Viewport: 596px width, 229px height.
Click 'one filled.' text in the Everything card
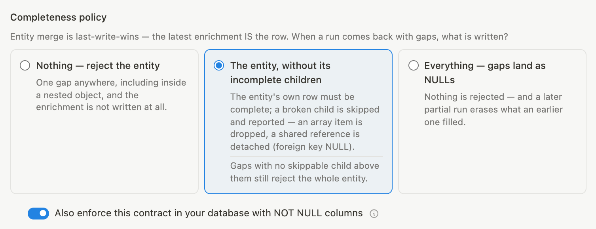click(444, 122)
